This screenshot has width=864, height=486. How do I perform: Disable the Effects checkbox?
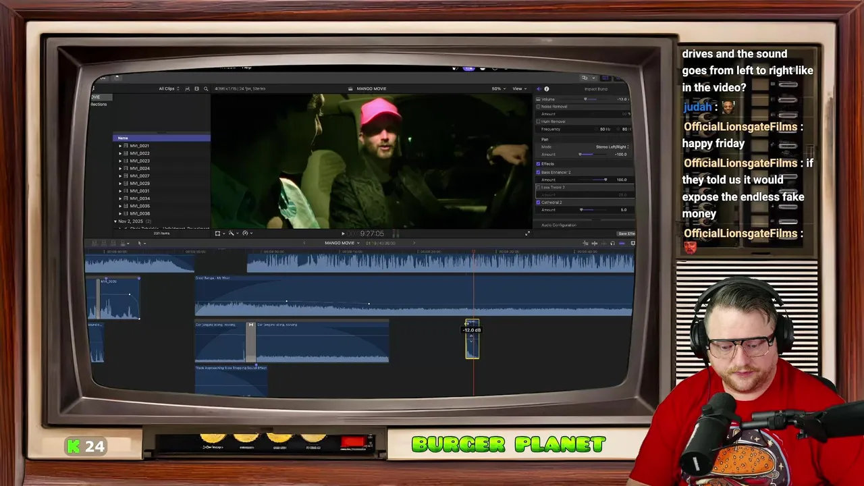tap(538, 164)
